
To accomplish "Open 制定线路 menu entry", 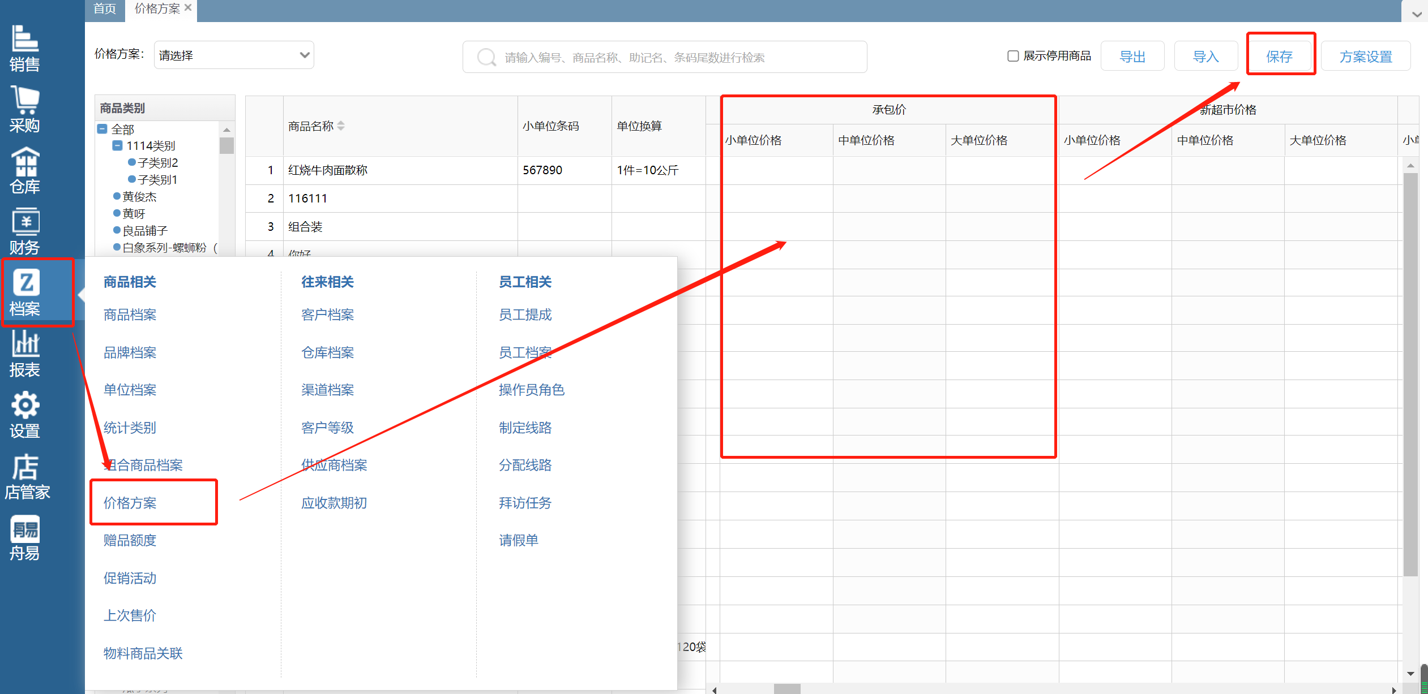I will click(525, 428).
